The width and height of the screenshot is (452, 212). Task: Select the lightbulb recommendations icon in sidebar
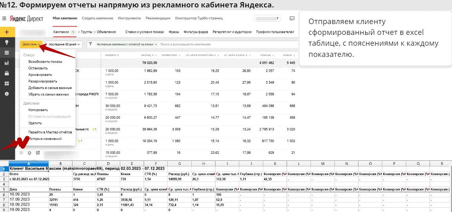point(7,42)
